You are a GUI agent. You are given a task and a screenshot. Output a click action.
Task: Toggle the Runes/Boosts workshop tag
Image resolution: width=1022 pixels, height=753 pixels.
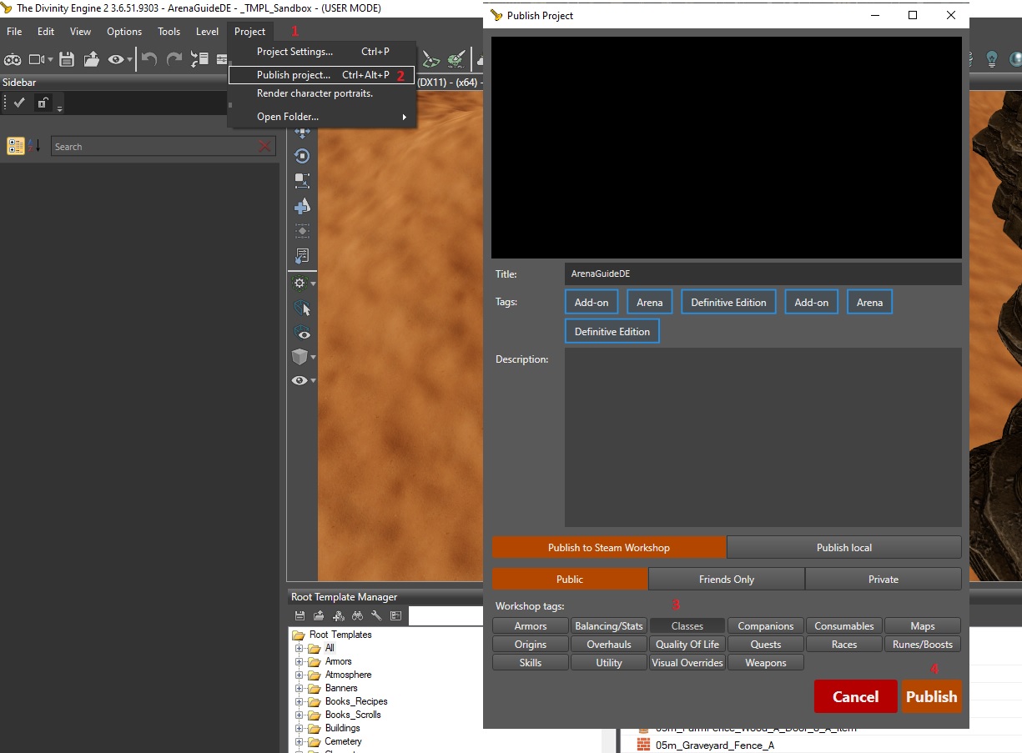point(923,645)
